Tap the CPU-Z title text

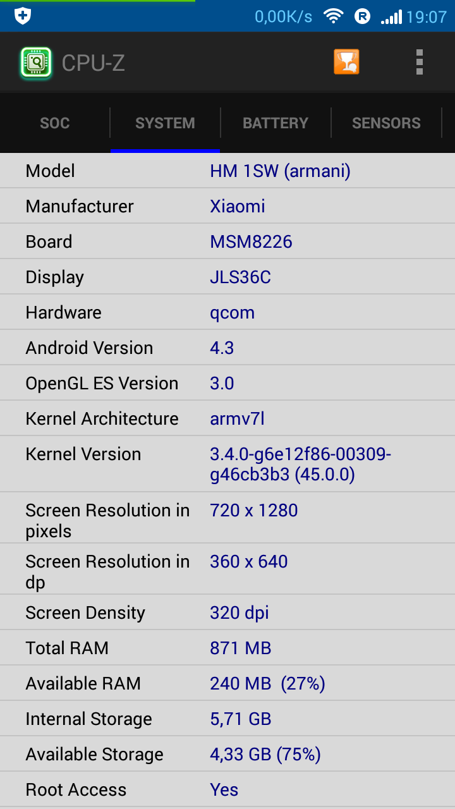click(x=94, y=63)
